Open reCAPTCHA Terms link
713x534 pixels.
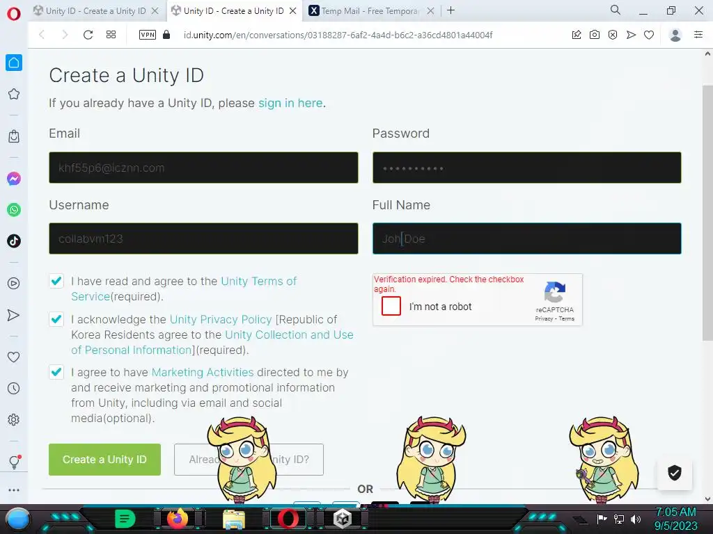pos(567,318)
